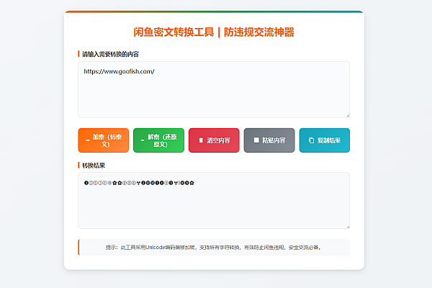This screenshot has height=288, width=432.
Task: Click the 加密 (转密文) encrypt button
Action: tap(103, 140)
